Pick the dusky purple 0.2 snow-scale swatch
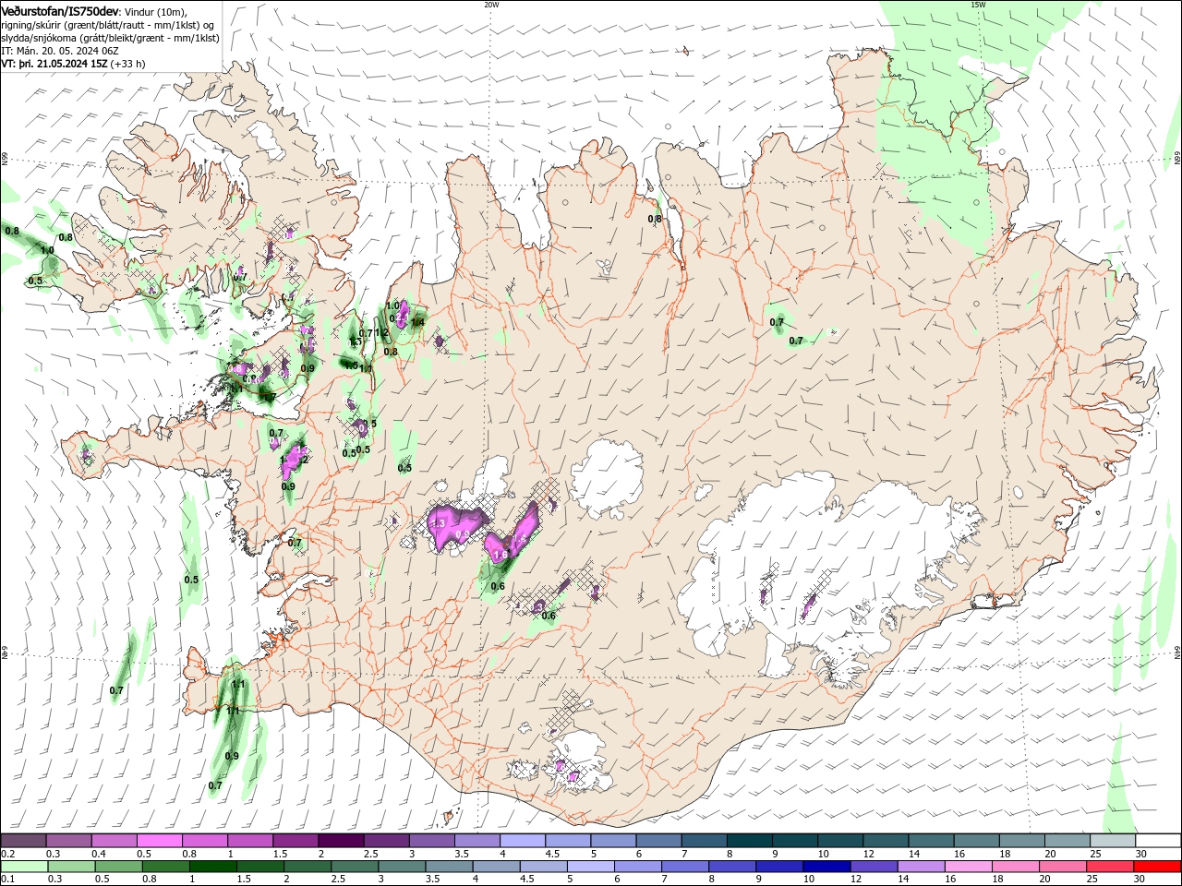 click(23, 841)
